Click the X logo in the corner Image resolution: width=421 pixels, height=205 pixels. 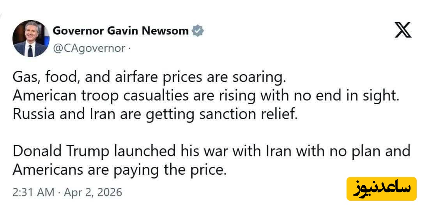(x=403, y=31)
